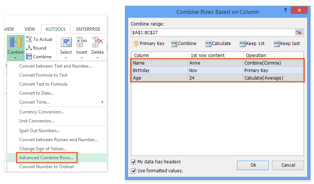This screenshot has width=314, height=184.
Task: Open the Insert dropdown in the ribbon
Action: click(82, 57)
